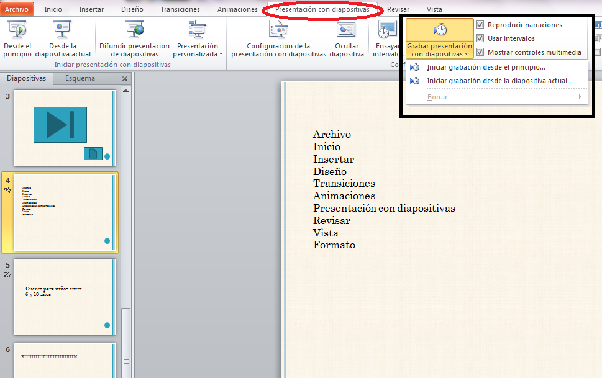Select slide 3 thumbnail
The width and height of the screenshot is (602, 378).
pos(65,128)
